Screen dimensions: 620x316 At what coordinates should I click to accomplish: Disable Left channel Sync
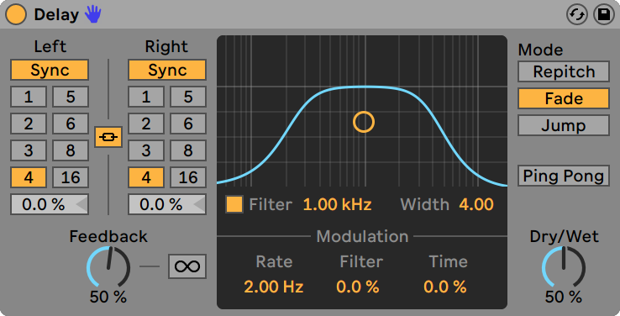[x=50, y=71]
